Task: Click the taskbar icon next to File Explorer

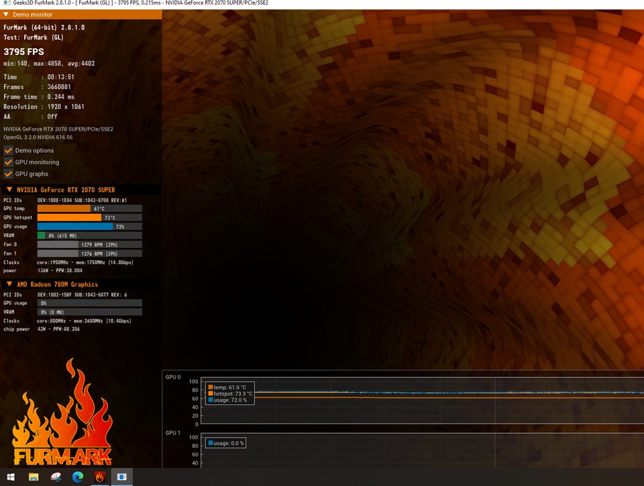Action: [56, 477]
